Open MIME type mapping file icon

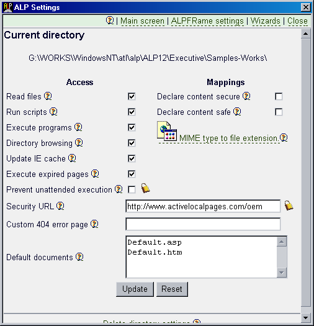point(167,131)
